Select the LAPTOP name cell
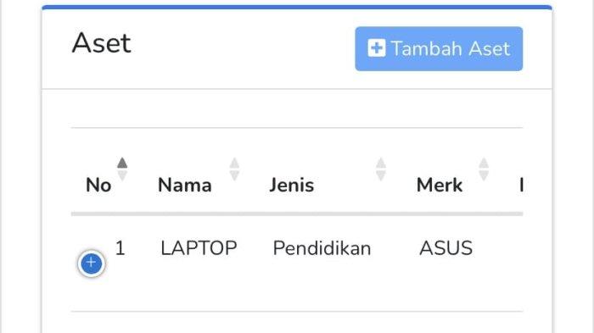Image resolution: width=594 pixels, height=333 pixels. pos(199,248)
